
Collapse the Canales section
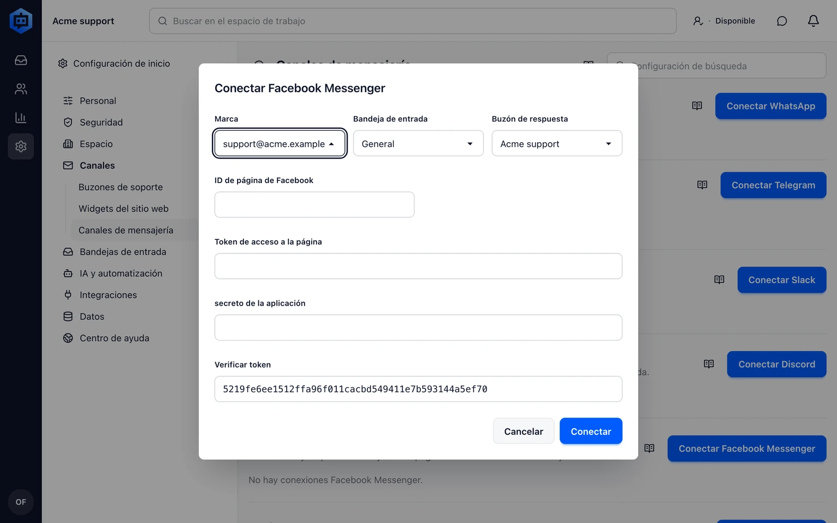97,166
